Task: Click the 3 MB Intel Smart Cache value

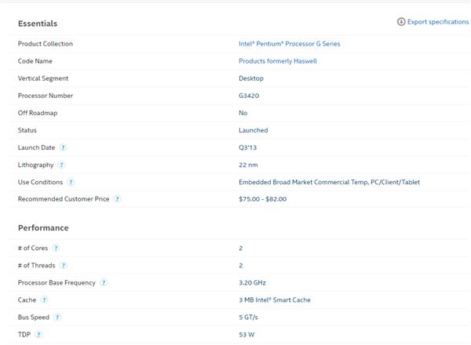Action: 275,300
